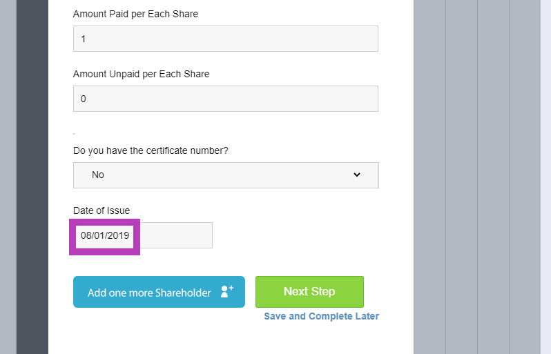
Task: Select the certificate number combo box
Action: click(226, 175)
